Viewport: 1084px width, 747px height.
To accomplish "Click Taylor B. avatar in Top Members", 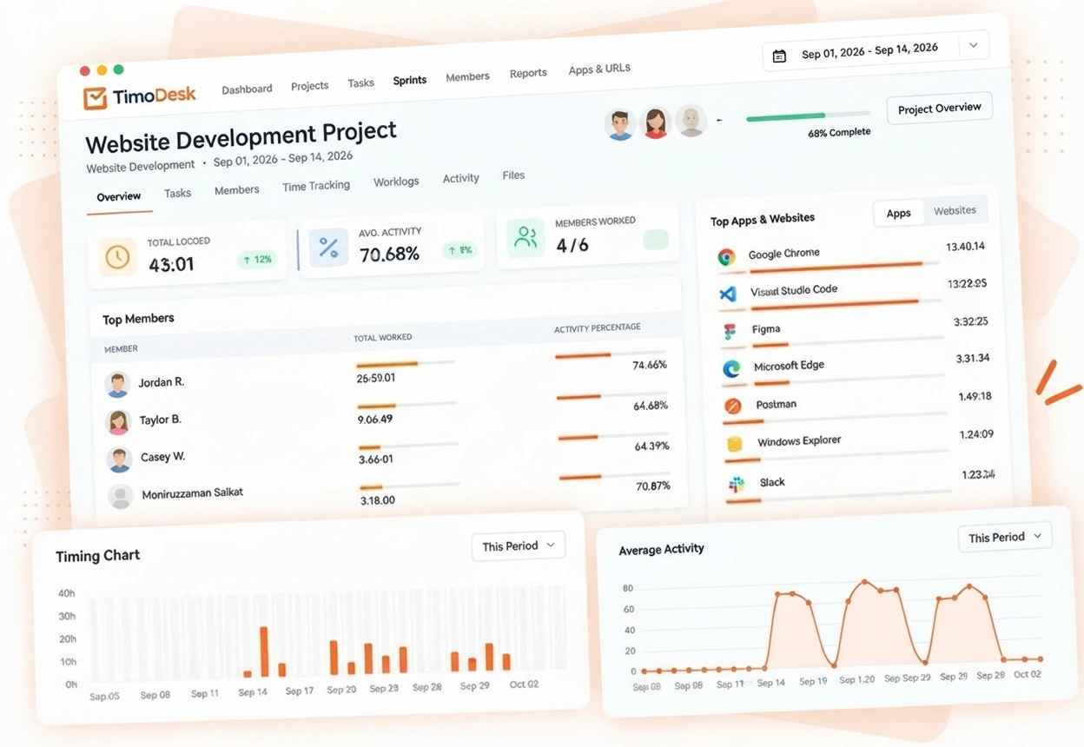I will 118,422.
